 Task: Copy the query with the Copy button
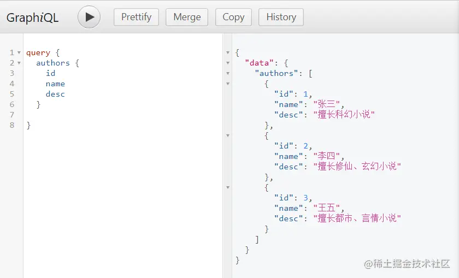[233, 17]
